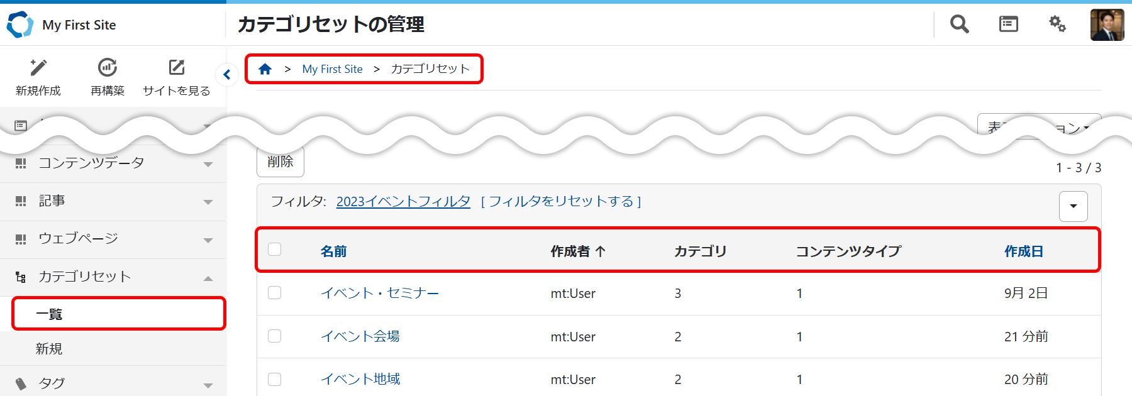
Task: Collapse the sidebar with arrow button
Action: coord(226,75)
